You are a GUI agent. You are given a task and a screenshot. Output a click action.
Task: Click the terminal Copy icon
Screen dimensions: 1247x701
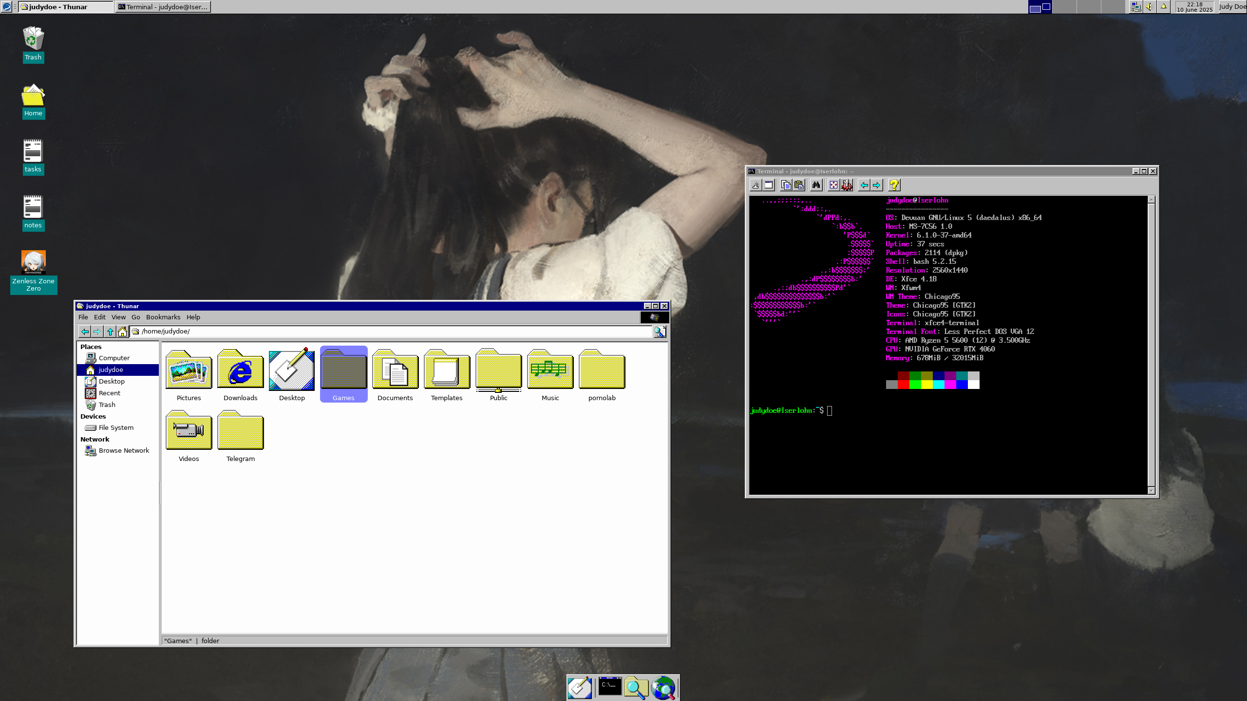coord(786,185)
